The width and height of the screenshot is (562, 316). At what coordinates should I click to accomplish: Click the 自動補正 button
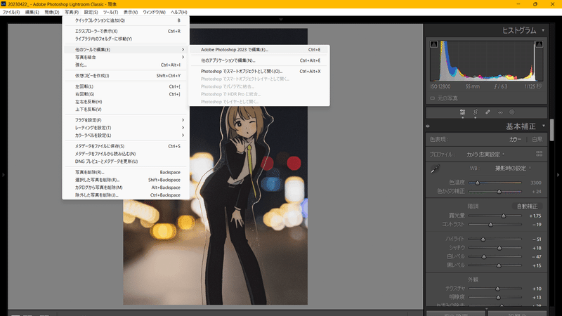[x=527, y=206]
